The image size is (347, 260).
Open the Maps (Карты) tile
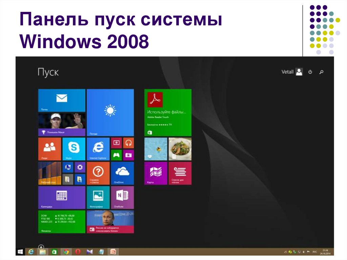point(156,173)
